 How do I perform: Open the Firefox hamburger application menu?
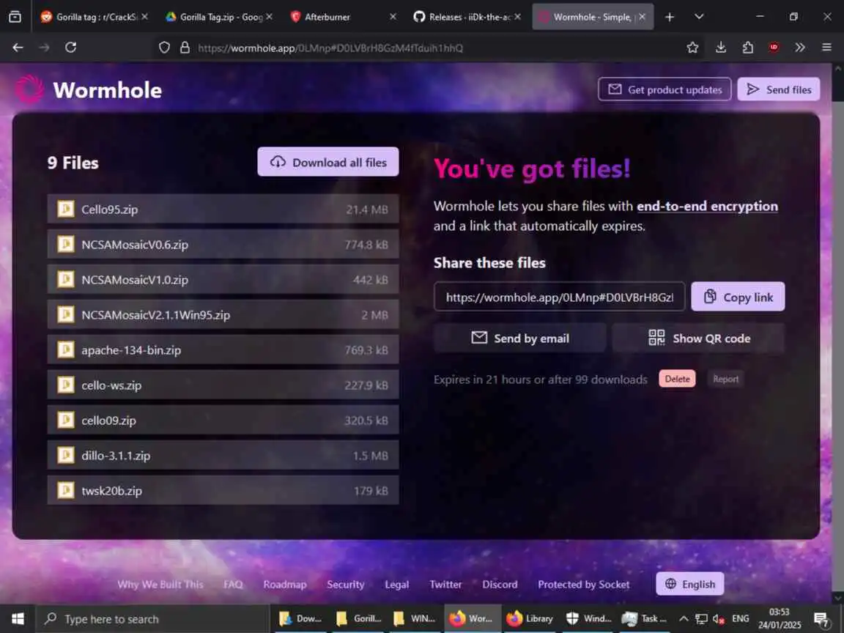point(826,48)
